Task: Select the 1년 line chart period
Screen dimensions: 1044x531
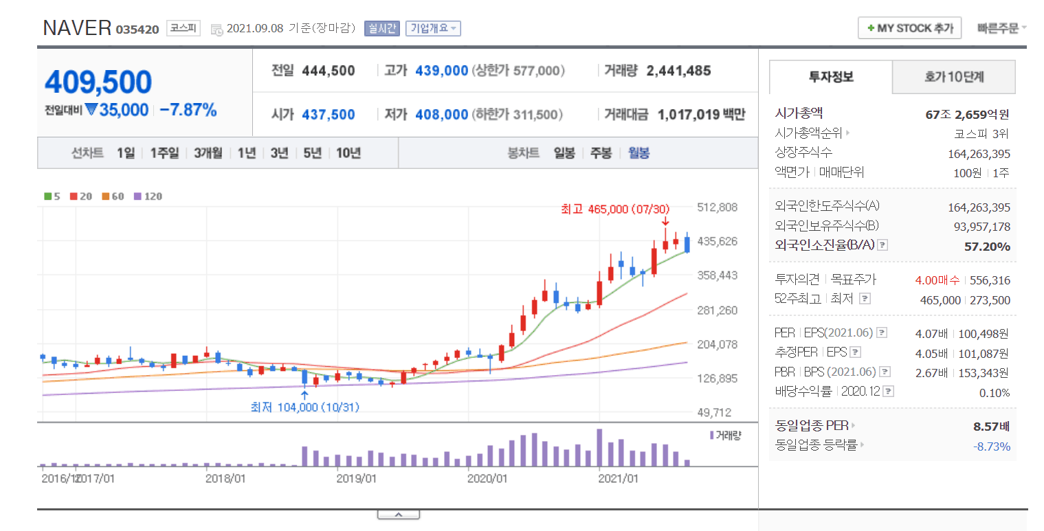Action: point(247,153)
